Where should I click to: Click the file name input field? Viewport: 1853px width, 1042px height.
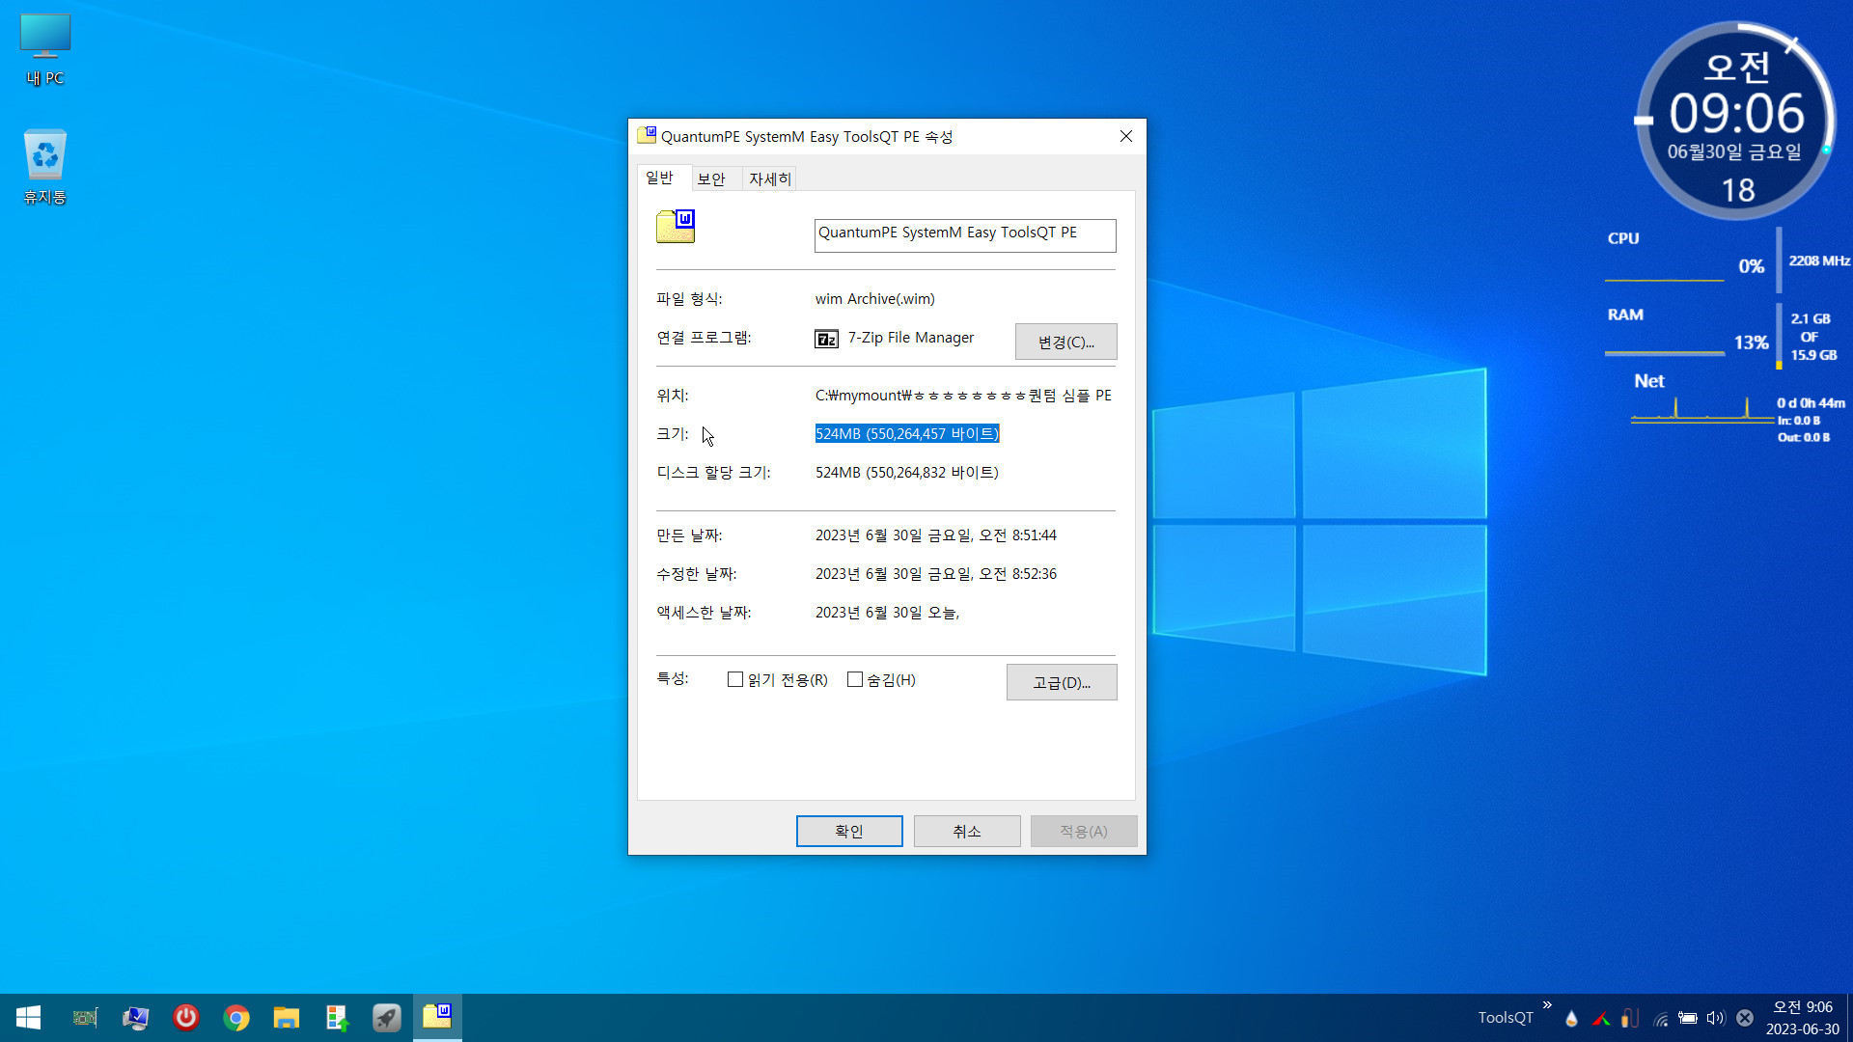click(x=965, y=235)
